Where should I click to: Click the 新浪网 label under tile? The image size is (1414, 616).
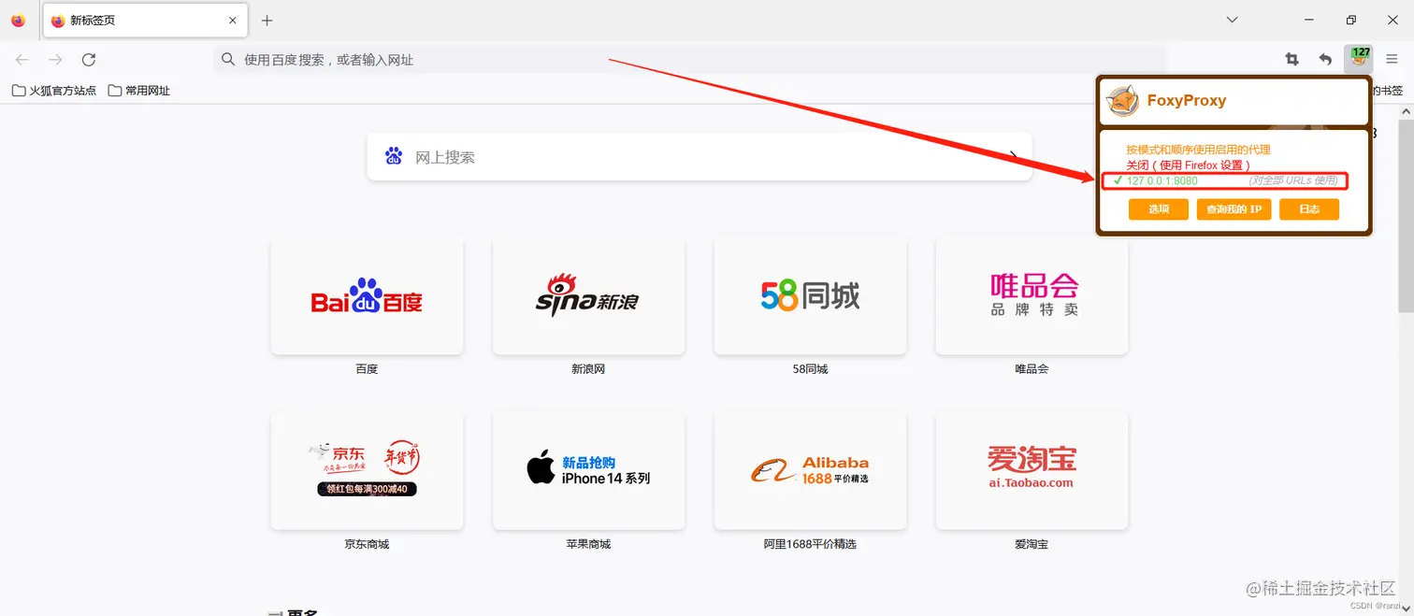(x=588, y=369)
